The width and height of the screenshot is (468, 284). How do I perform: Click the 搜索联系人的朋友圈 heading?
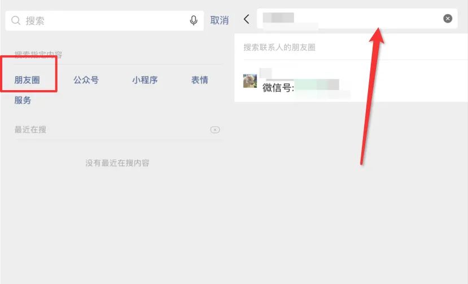click(279, 47)
